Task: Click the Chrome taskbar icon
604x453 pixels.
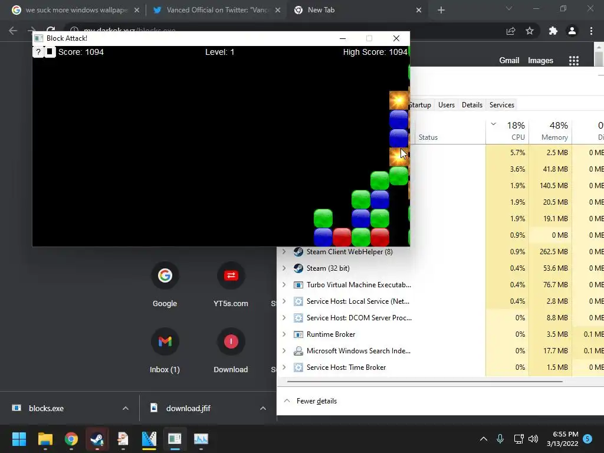Action: click(71, 439)
